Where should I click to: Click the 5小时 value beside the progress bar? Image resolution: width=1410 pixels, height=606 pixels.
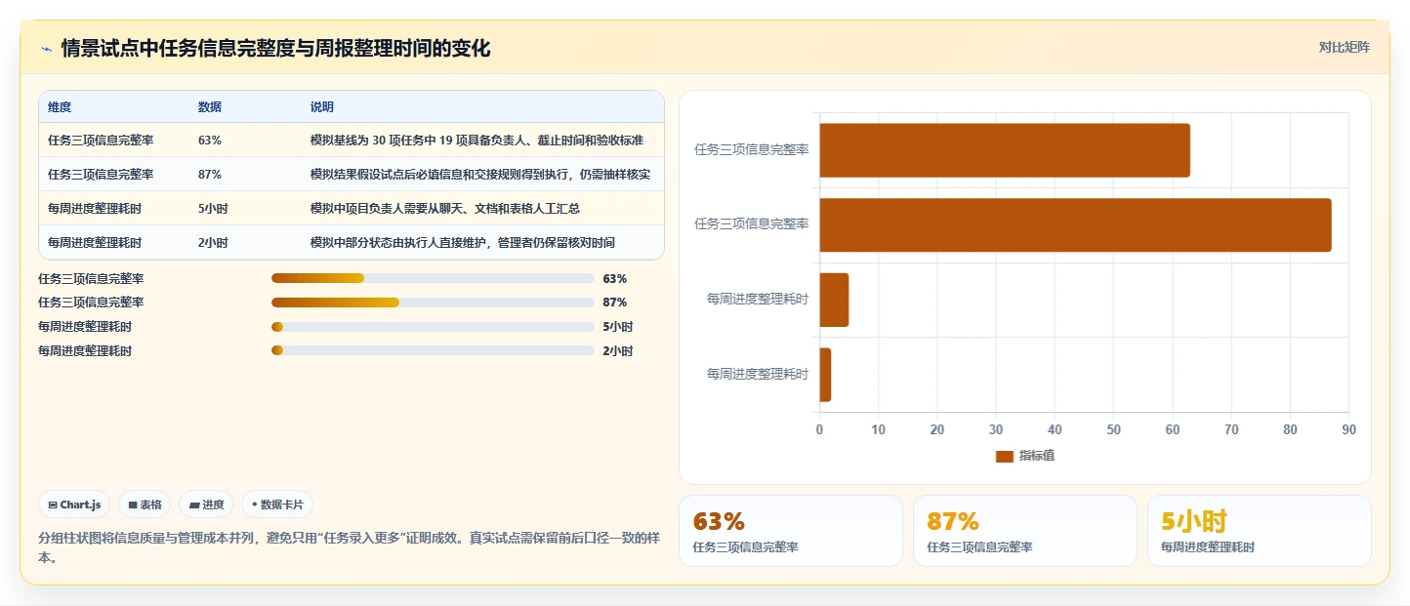[x=618, y=327]
